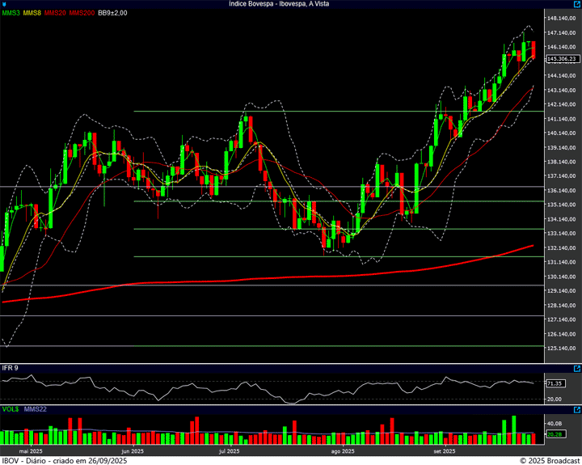Viewport: 582px width, 465px height.
Task: Click the IFR 9 indicator title
Action: [11, 368]
